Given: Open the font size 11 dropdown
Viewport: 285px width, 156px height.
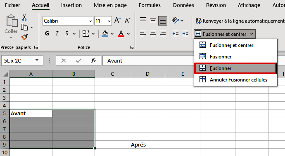Looking at the screenshot, I should tap(109, 21).
